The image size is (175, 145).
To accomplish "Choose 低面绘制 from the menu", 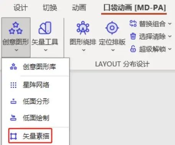I will (36, 118).
